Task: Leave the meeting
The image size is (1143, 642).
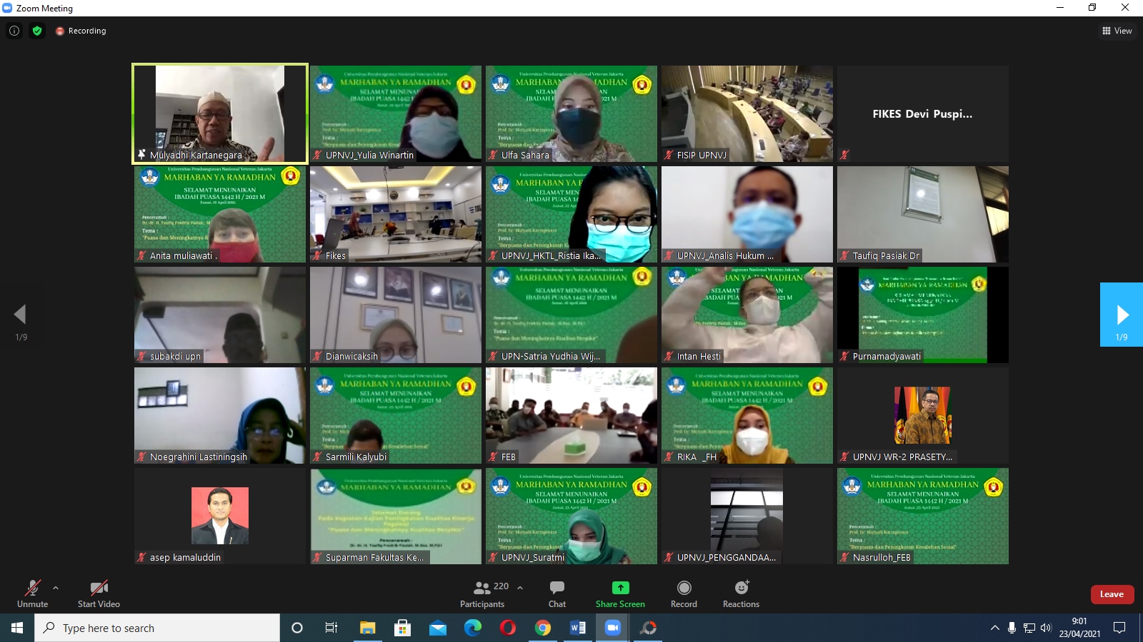Action: point(1112,594)
